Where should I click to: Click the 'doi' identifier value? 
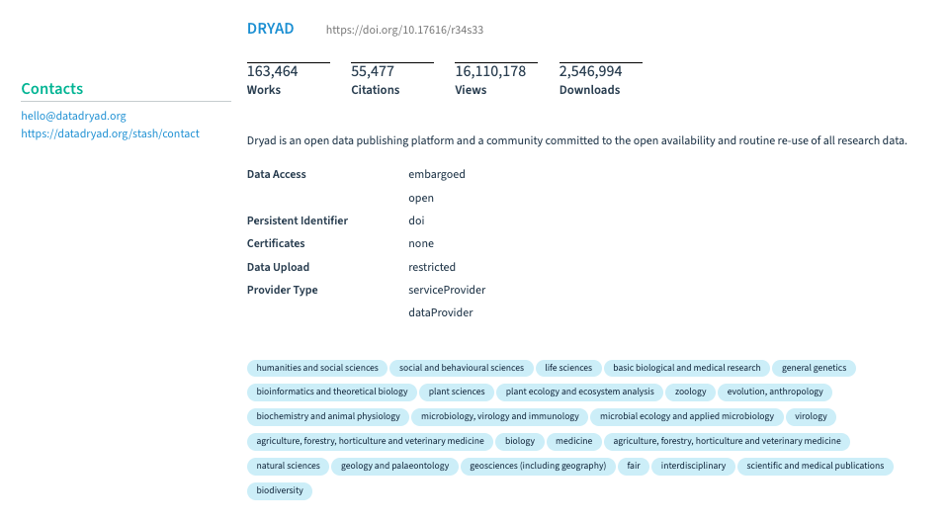tap(416, 220)
